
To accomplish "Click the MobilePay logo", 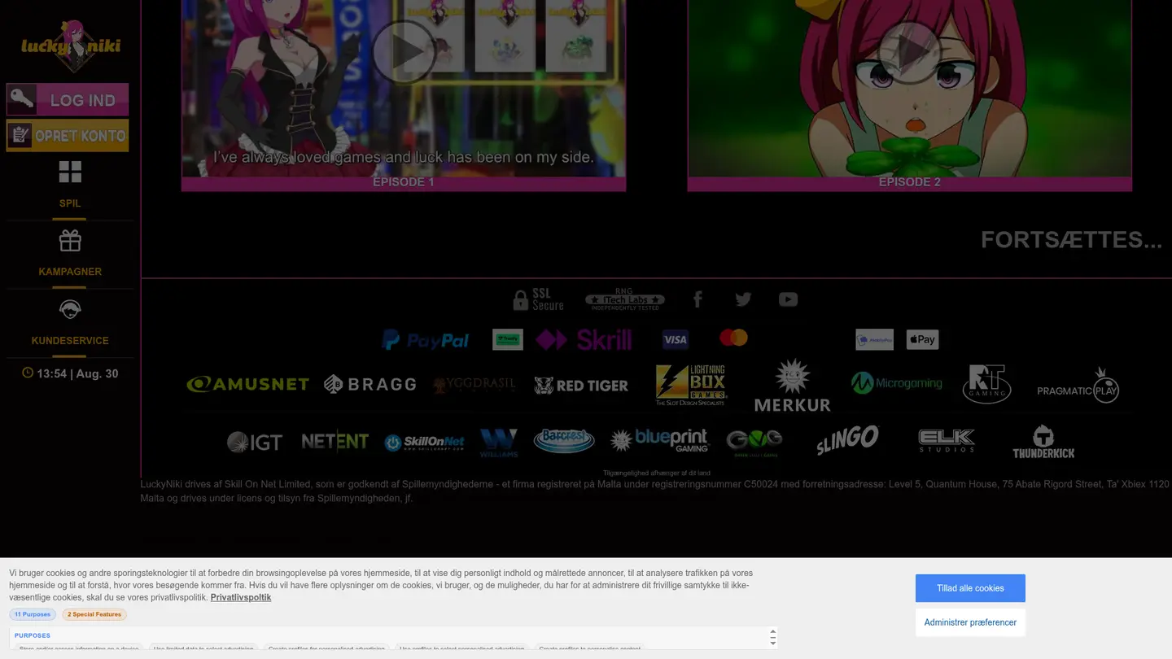I will [874, 339].
